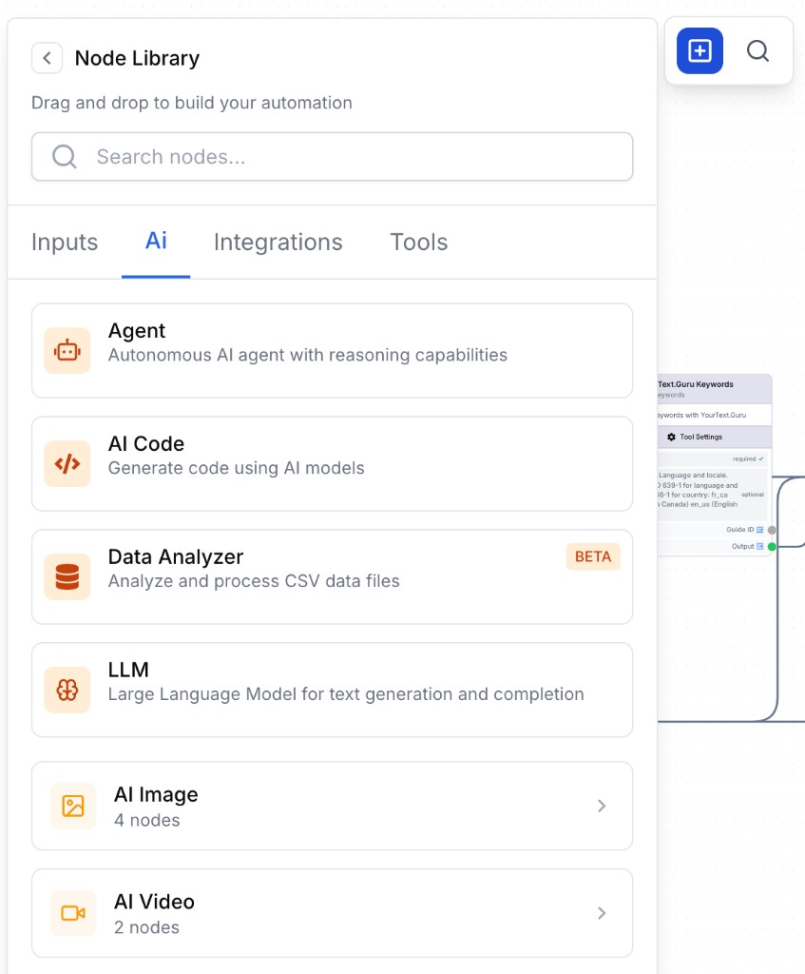Switch to the Inputs tab
This screenshot has width=805, height=974.
click(65, 243)
